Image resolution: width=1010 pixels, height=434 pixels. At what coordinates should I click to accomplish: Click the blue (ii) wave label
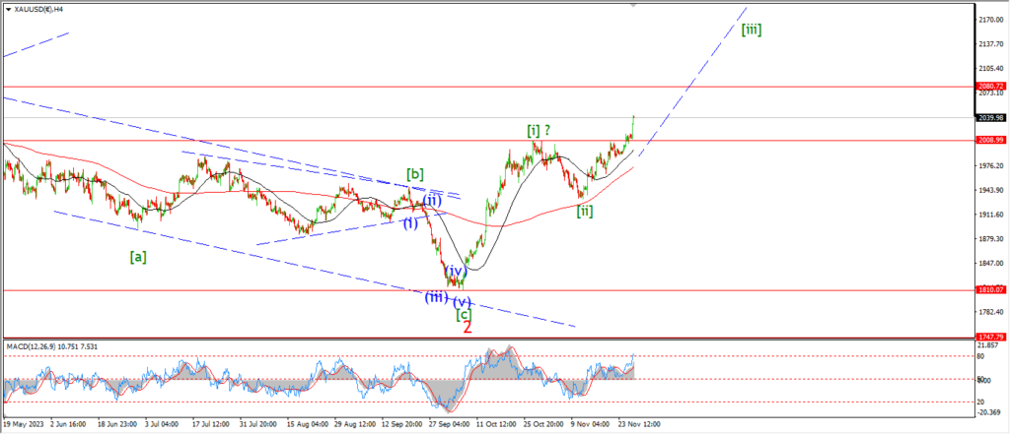point(432,201)
